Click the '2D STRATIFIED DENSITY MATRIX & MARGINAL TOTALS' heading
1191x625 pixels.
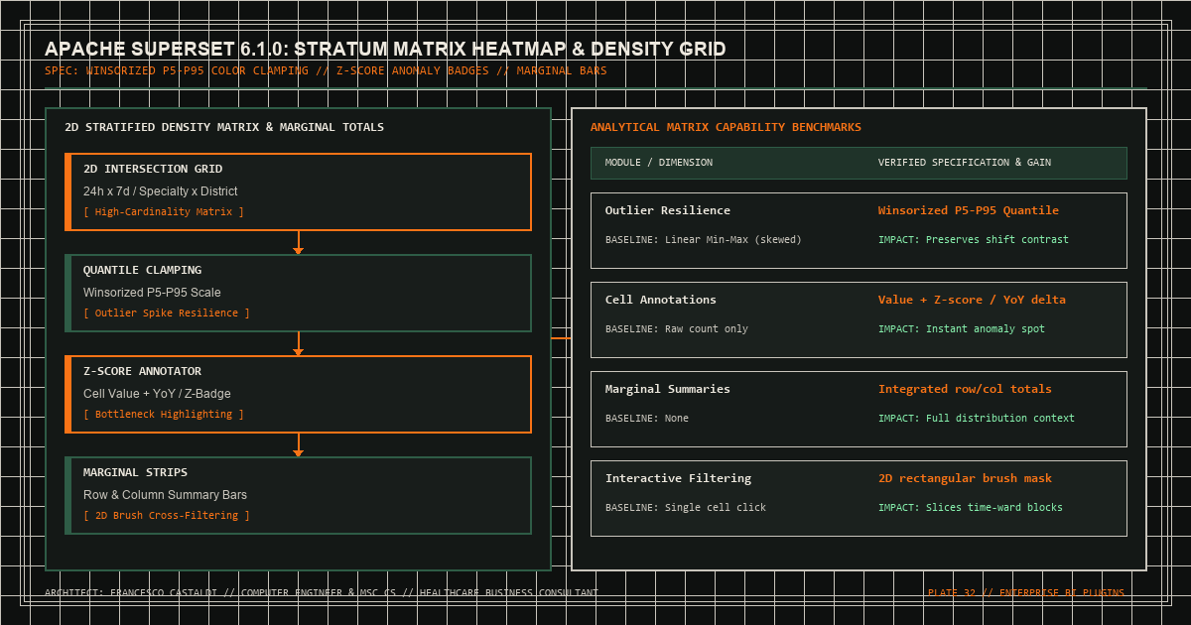coord(224,127)
